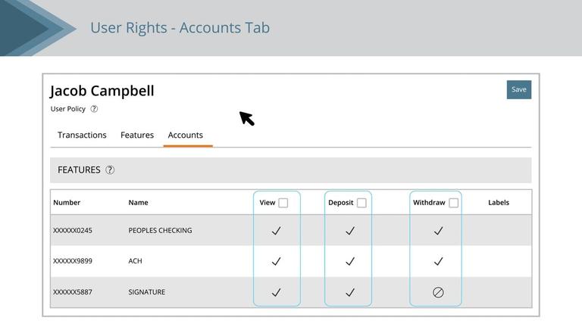Click the Name column header
The image size is (582, 327).
[139, 202]
